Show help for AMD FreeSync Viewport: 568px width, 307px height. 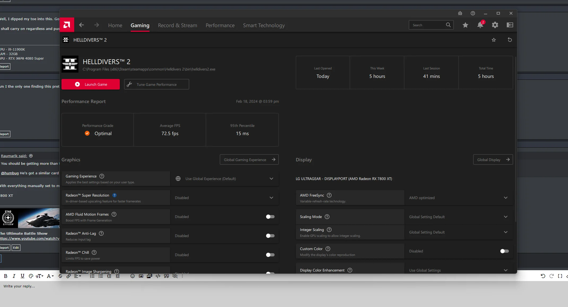coord(329,195)
